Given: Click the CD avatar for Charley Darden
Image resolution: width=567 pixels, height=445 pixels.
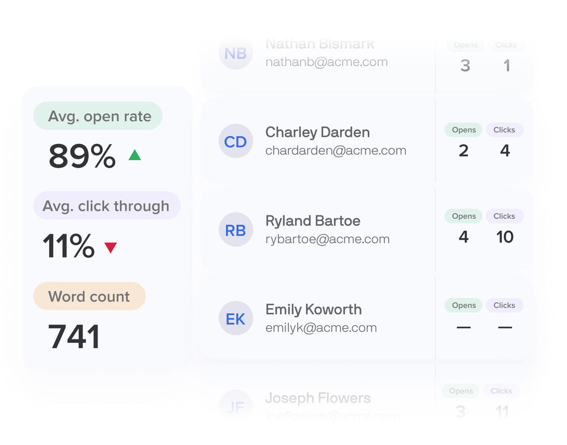Looking at the screenshot, I should point(236,141).
